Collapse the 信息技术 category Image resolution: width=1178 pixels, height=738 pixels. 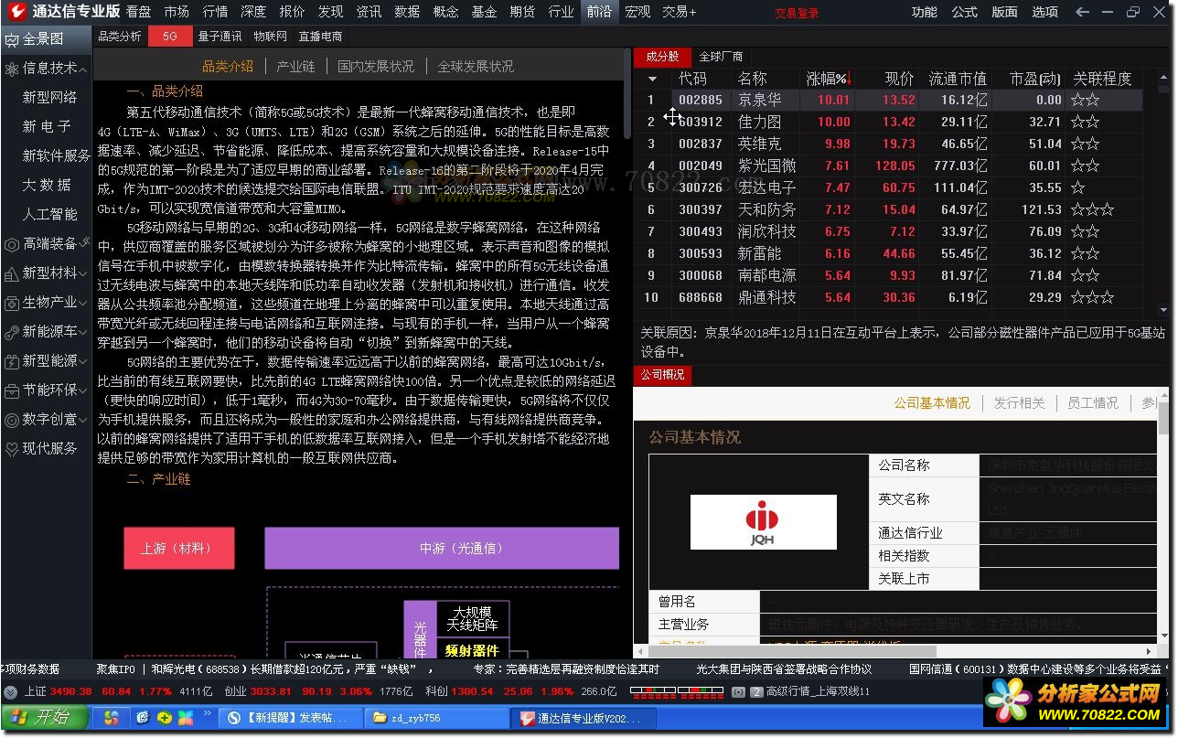[83, 70]
